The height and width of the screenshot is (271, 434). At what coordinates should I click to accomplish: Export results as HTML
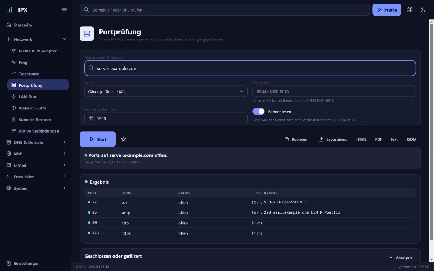(361, 139)
